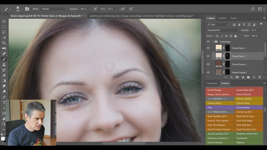Screen dimensions: 267x150
Task: Toggle pressure for size in options bar
Action: click(131, 9)
